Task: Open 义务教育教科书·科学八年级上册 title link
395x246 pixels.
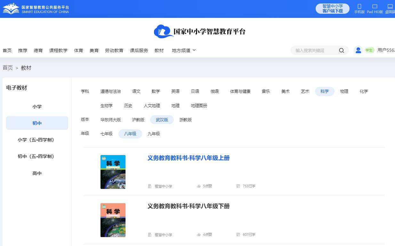Action: (189, 158)
